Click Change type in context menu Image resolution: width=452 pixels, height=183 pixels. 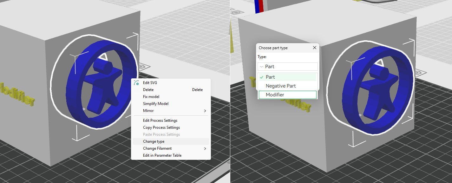[x=154, y=141]
